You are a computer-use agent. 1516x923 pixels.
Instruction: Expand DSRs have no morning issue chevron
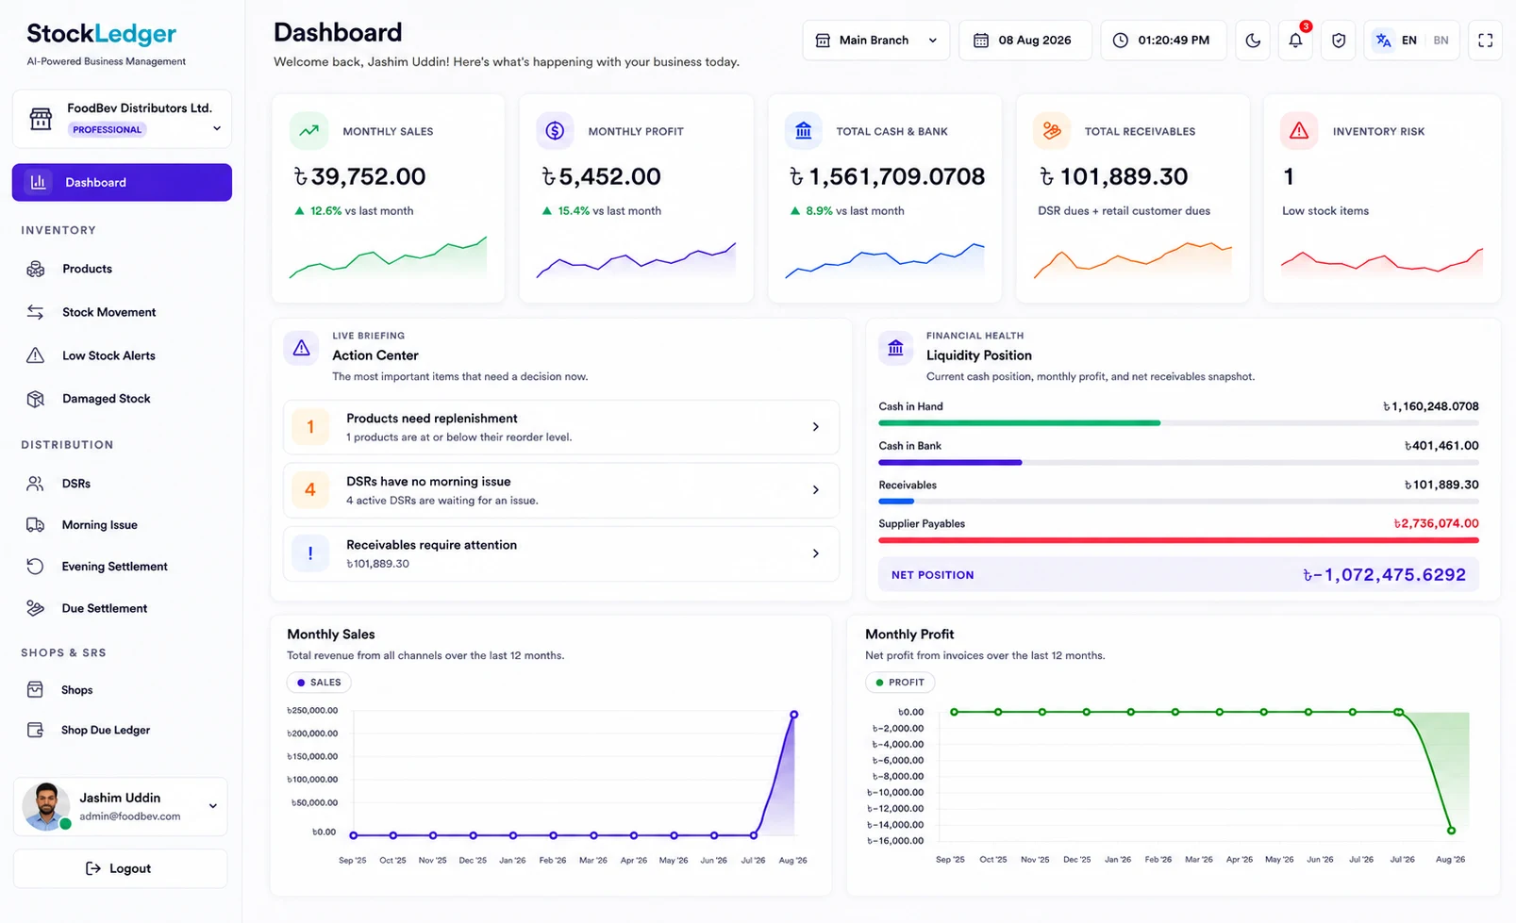pyautogui.click(x=816, y=490)
